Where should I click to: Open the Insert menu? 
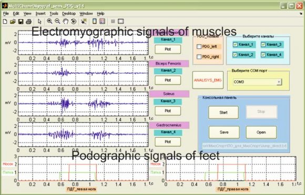click(x=40, y=14)
